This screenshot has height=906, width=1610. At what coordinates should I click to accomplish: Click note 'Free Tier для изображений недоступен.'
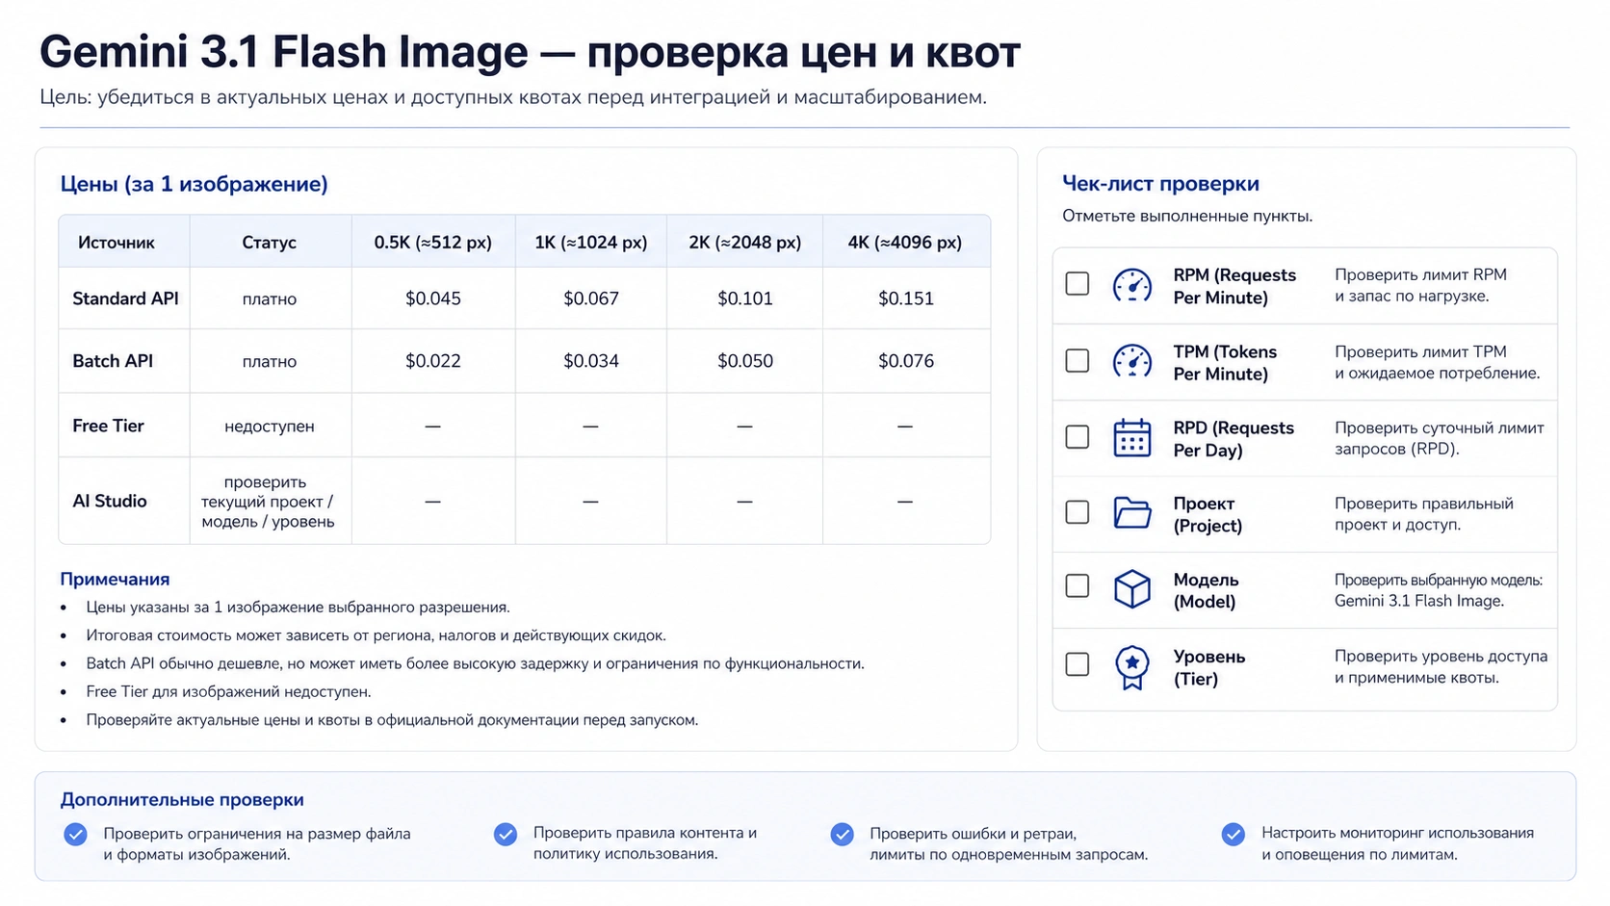point(228,691)
